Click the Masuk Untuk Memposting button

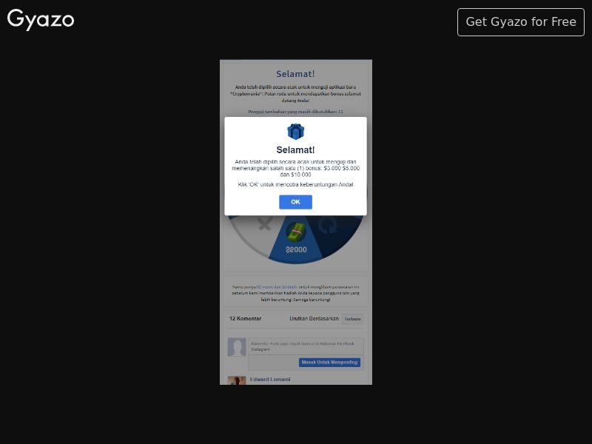coord(329,363)
